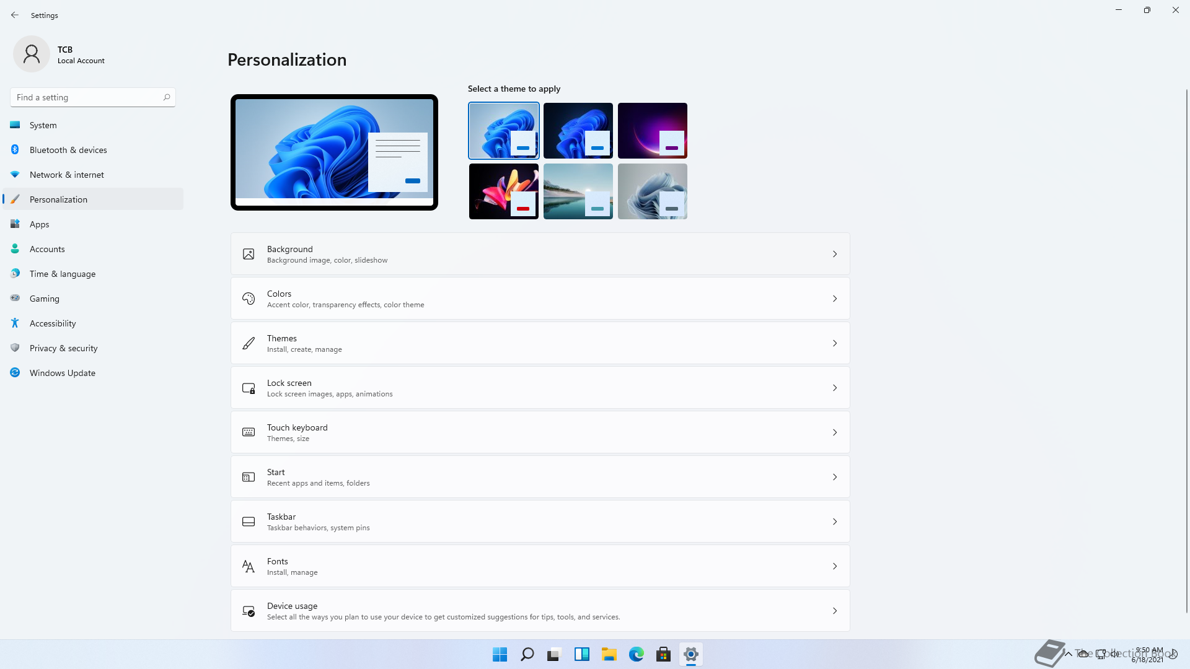Show hidden icons chevron in system tray
This screenshot has height=669, width=1190.
click(1069, 654)
